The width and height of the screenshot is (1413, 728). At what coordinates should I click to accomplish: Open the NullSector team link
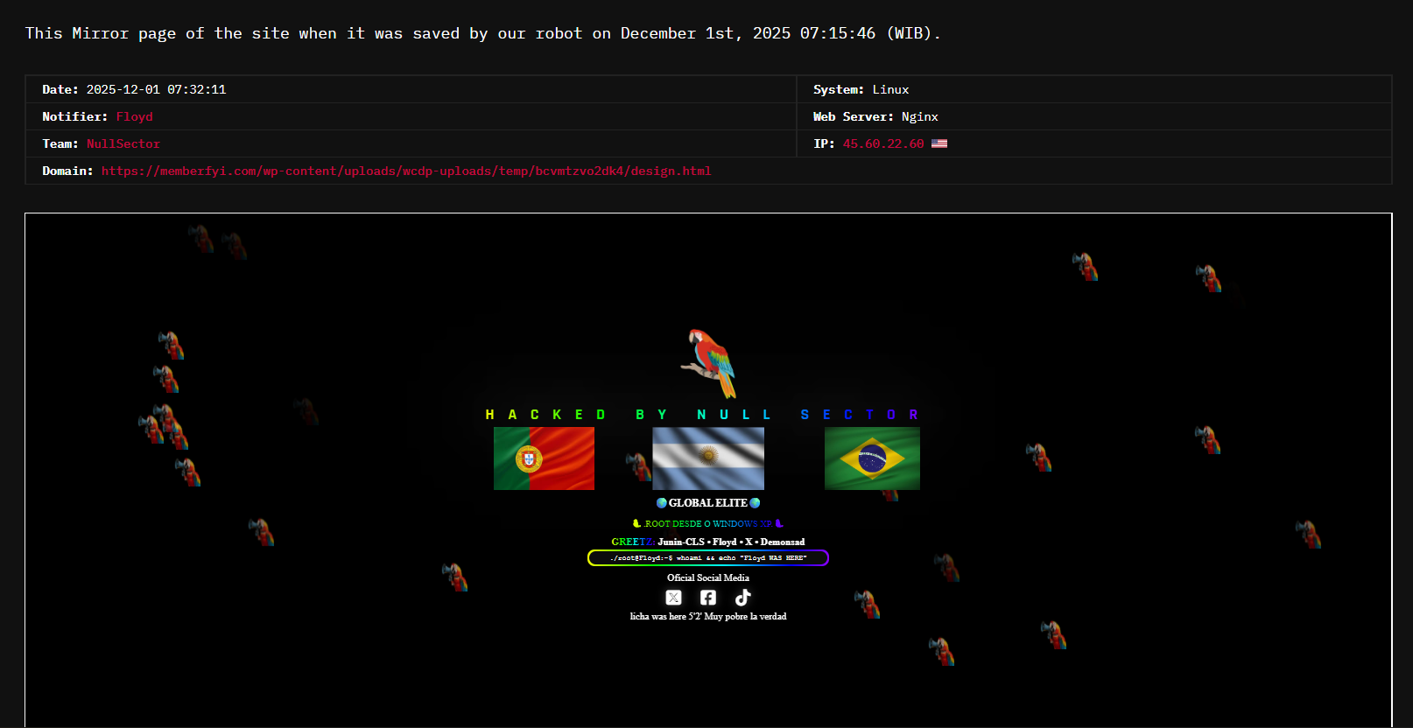123,143
